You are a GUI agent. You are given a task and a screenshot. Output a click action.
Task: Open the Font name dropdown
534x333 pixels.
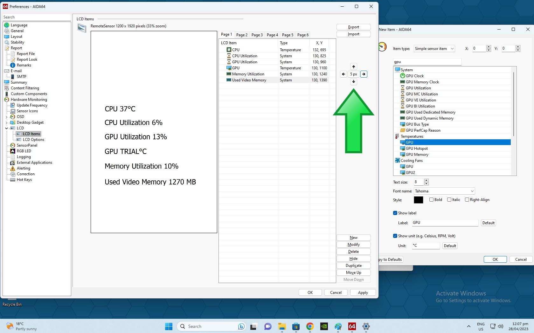point(444,191)
